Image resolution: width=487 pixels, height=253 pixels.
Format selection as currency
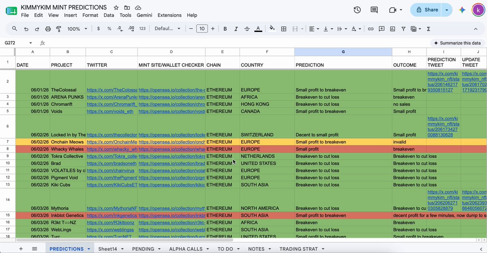pyautogui.click(x=98, y=29)
